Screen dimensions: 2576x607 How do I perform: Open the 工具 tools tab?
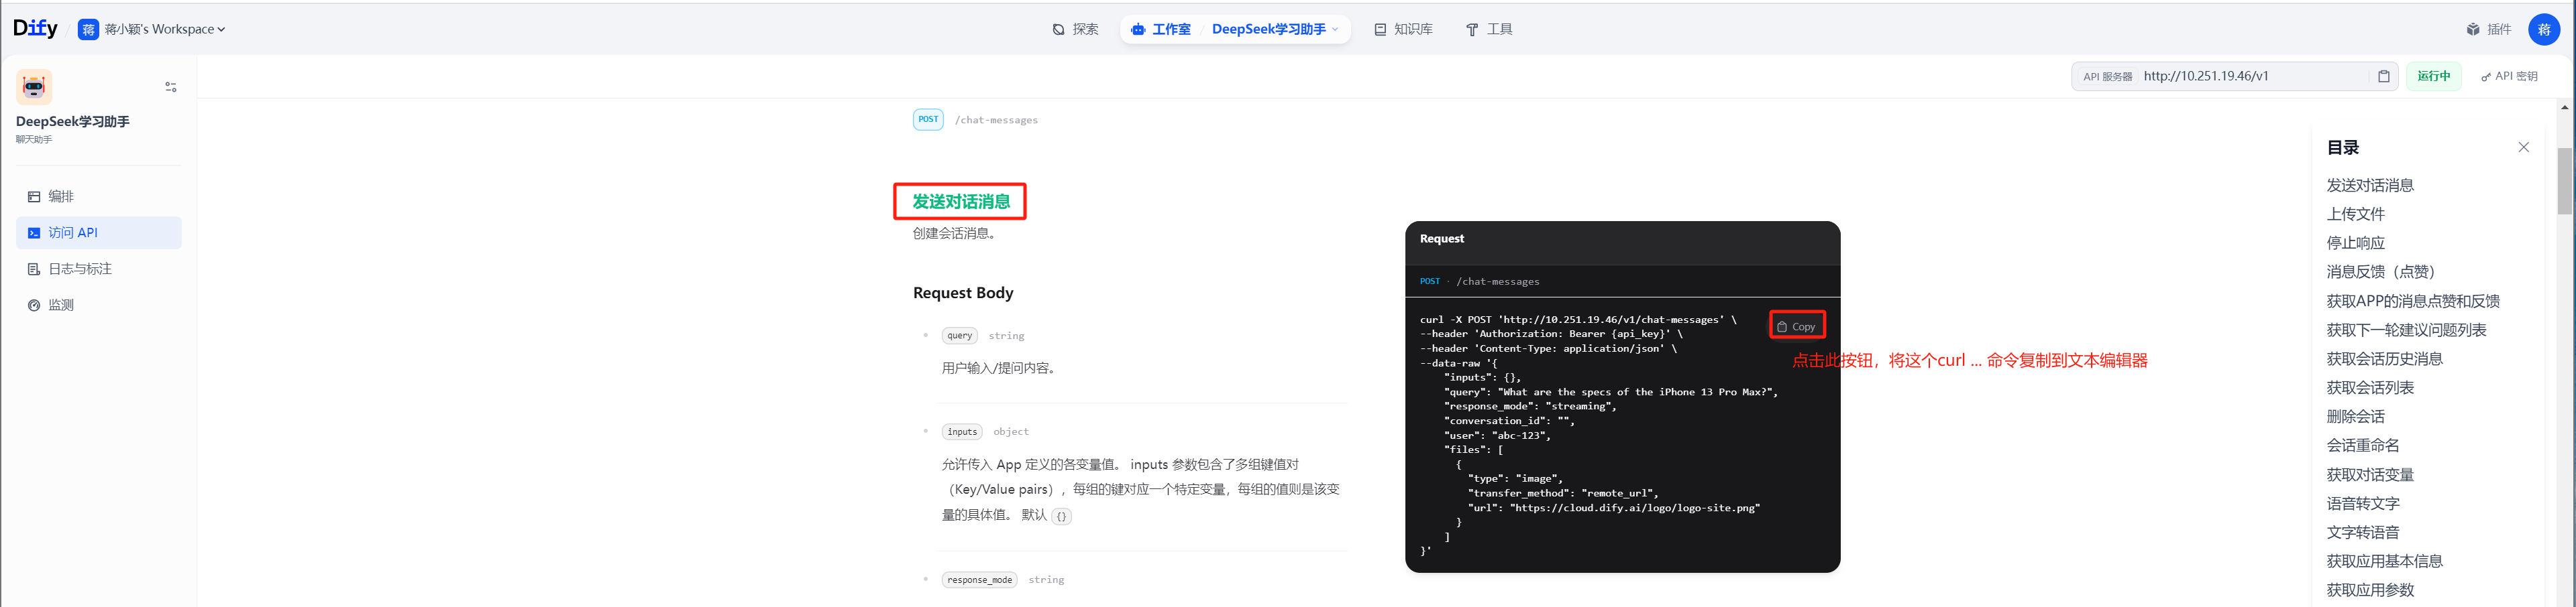point(1489,29)
